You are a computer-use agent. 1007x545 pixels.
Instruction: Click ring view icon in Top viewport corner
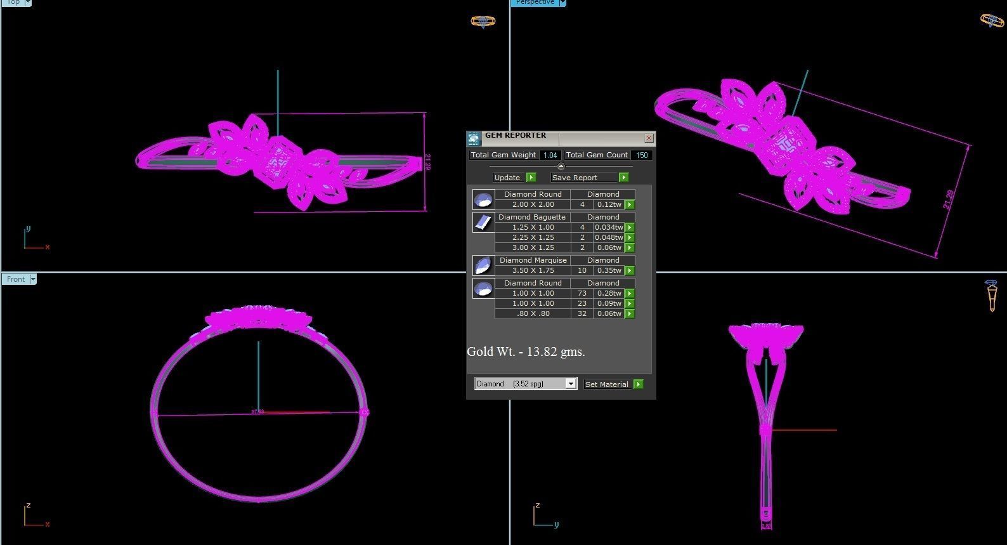point(483,21)
